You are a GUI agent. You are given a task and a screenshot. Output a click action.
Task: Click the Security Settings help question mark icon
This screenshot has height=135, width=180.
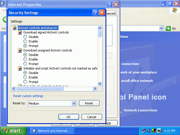95,12
